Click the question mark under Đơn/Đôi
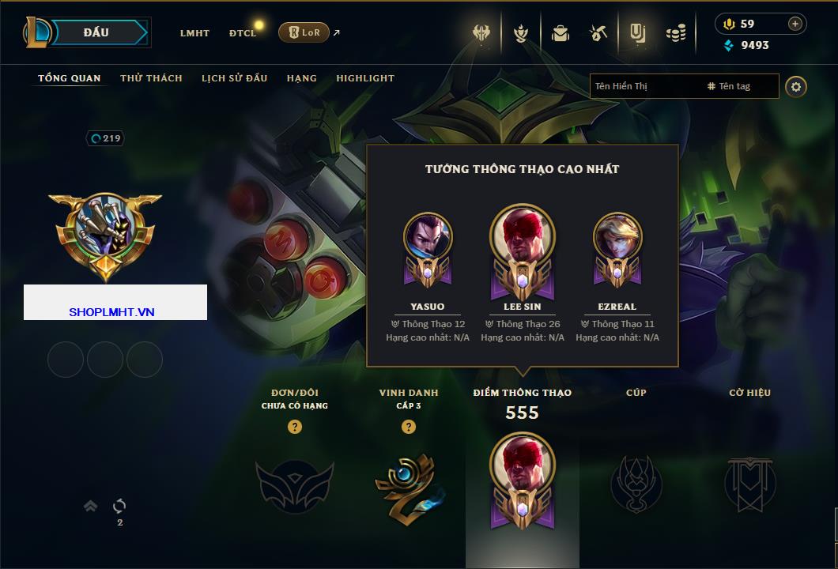The width and height of the screenshot is (838, 569). pyautogui.click(x=294, y=426)
